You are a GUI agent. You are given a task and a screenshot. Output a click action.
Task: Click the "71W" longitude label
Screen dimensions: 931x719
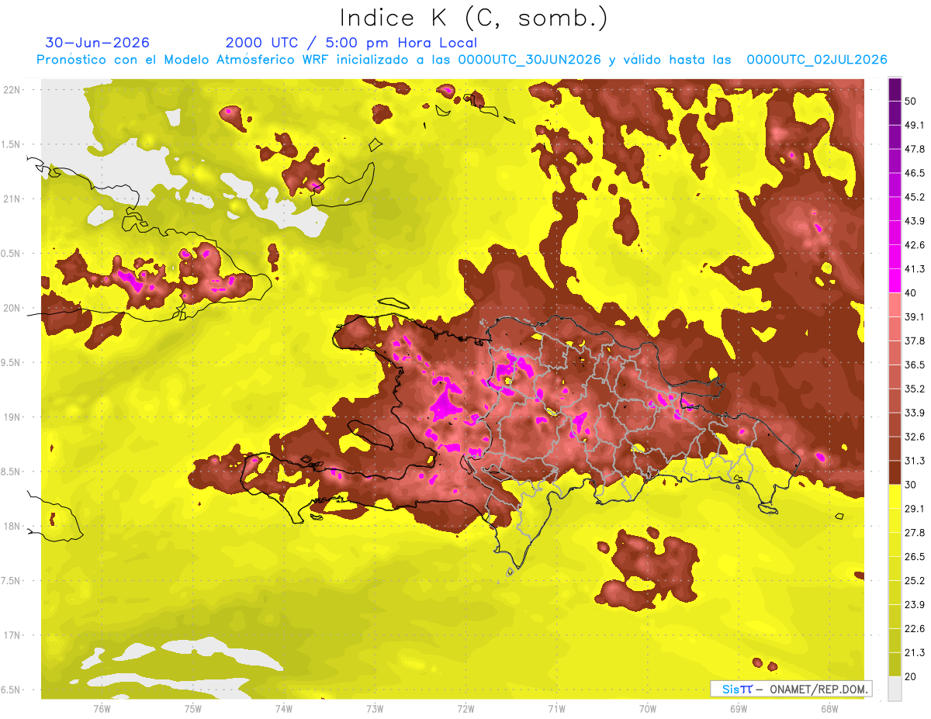pyautogui.click(x=556, y=708)
